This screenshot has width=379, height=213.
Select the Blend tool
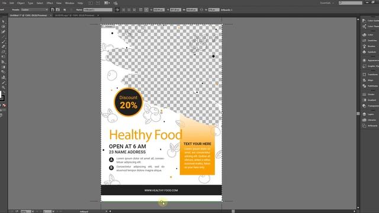[4, 72]
